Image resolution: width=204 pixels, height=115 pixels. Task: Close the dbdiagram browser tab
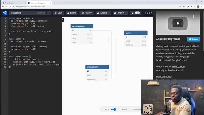(x=50, y=3)
